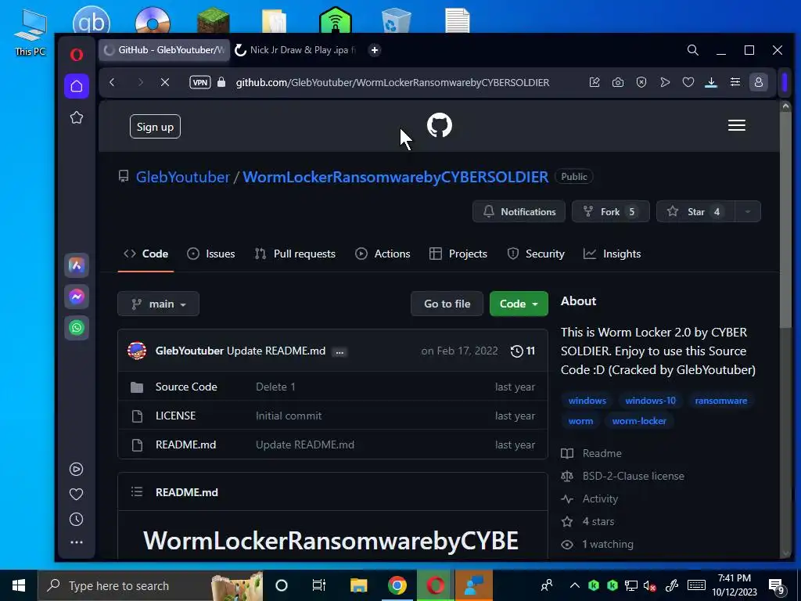Screen dimensions: 801x601
Task: Click the Fork button
Action: tap(610, 211)
